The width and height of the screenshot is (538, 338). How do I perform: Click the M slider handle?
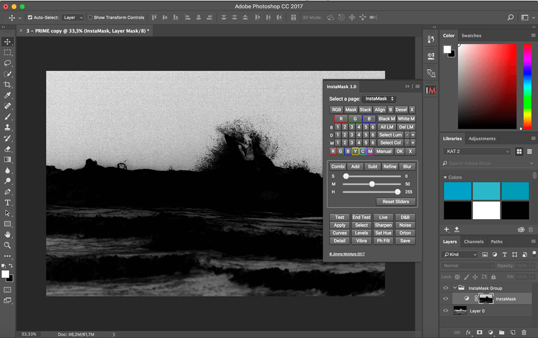[372, 184]
